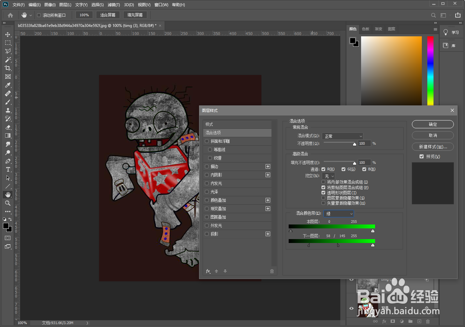Enable the 投影 drop shadow checkbox
The height and width of the screenshot is (327, 465).
207,234
